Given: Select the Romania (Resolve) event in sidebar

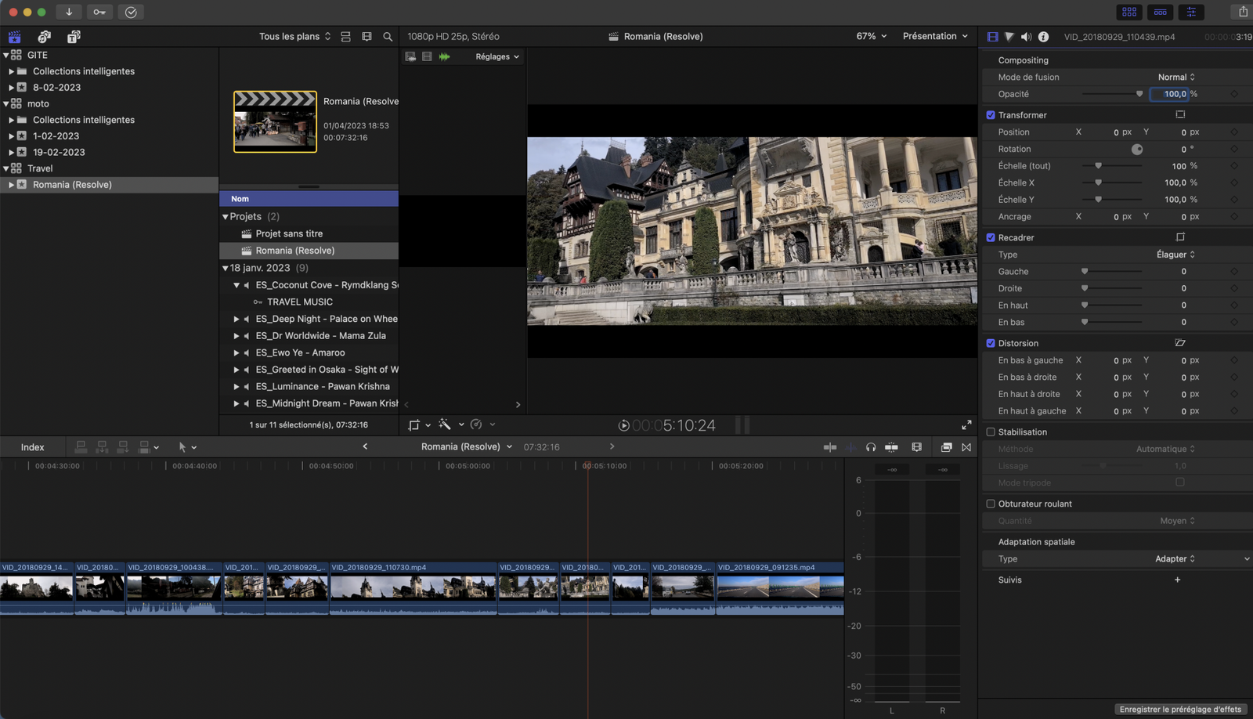Looking at the screenshot, I should click(72, 185).
